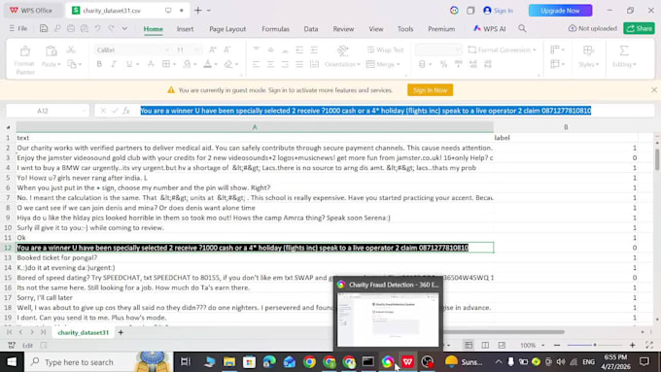Switch to the Data tab
The width and height of the screenshot is (661, 372).
[311, 28]
